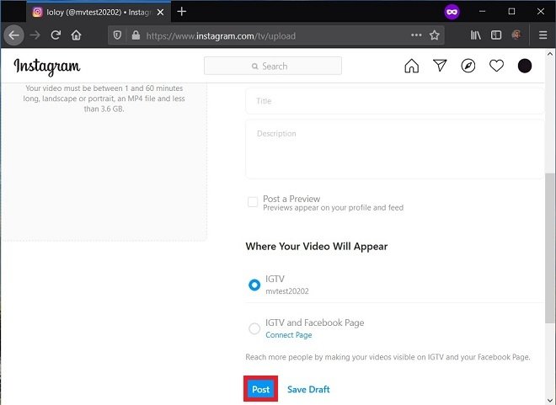The width and height of the screenshot is (556, 405).
Task: Click the address bar URL
Action: click(221, 36)
